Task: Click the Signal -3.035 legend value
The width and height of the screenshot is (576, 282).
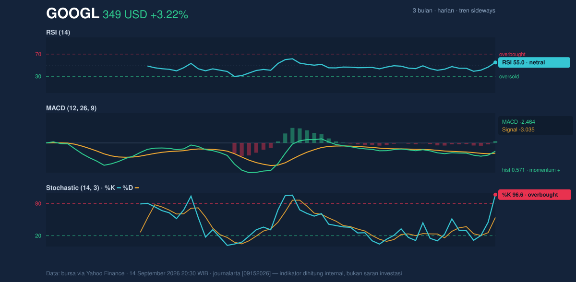Action: click(518, 129)
